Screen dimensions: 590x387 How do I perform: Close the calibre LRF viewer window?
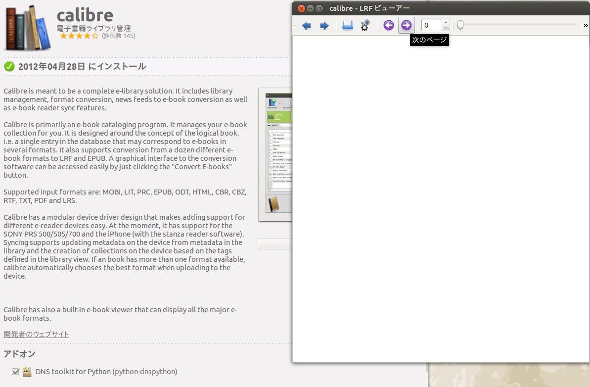[301, 8]
